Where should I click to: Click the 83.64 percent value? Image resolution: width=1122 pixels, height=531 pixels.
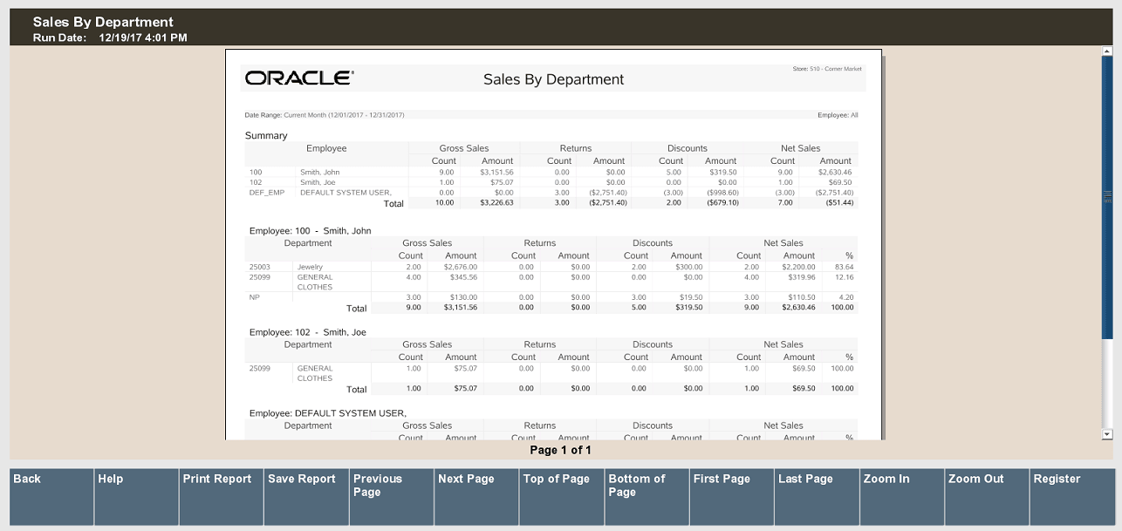(x=844, y=267)
